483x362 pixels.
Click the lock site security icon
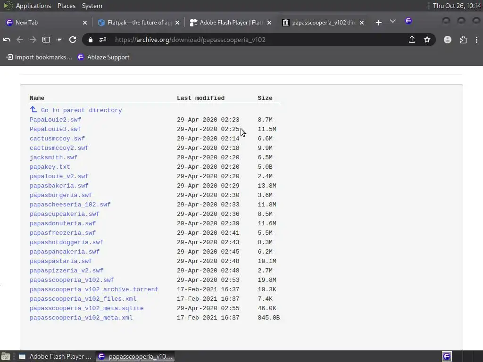pyautogui.click(x=90, y=40)
